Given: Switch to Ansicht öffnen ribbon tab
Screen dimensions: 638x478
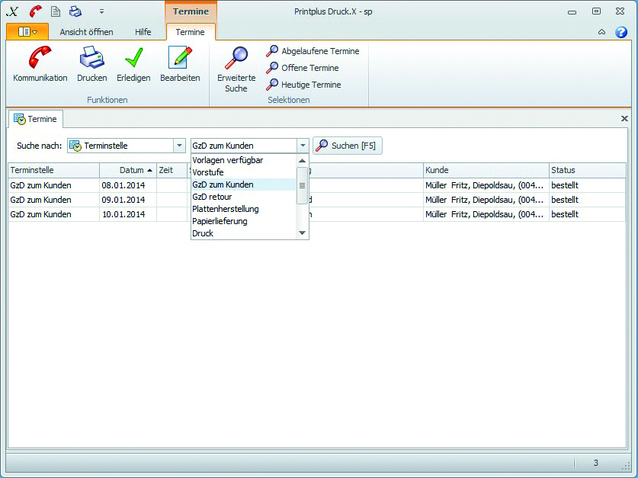Looking at the screenshot, I should pyautogui.click(x=86, y=32).
